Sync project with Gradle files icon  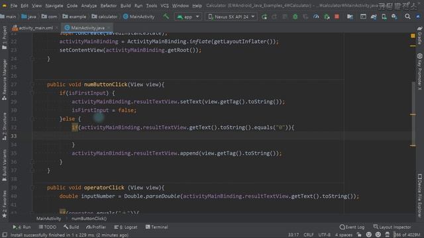point(374,17)
